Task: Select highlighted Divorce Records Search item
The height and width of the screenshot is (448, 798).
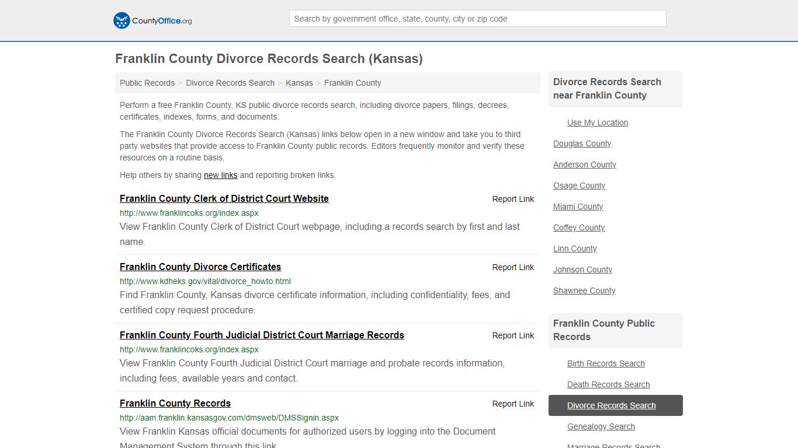Action: pos(616,405)
